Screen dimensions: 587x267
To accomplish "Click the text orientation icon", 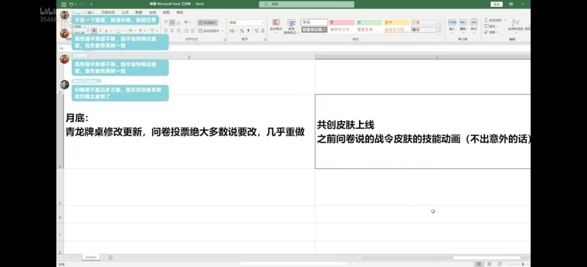I will point(187,22).
